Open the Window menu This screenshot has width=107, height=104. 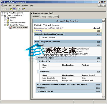(x=25, y=6)
